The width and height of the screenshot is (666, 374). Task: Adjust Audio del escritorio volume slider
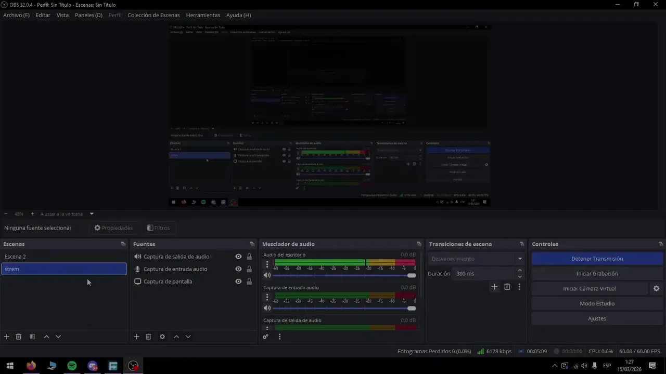[344, 275]
